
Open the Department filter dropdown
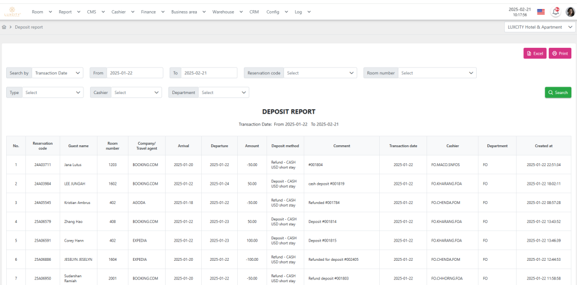(x=224, y=92)
